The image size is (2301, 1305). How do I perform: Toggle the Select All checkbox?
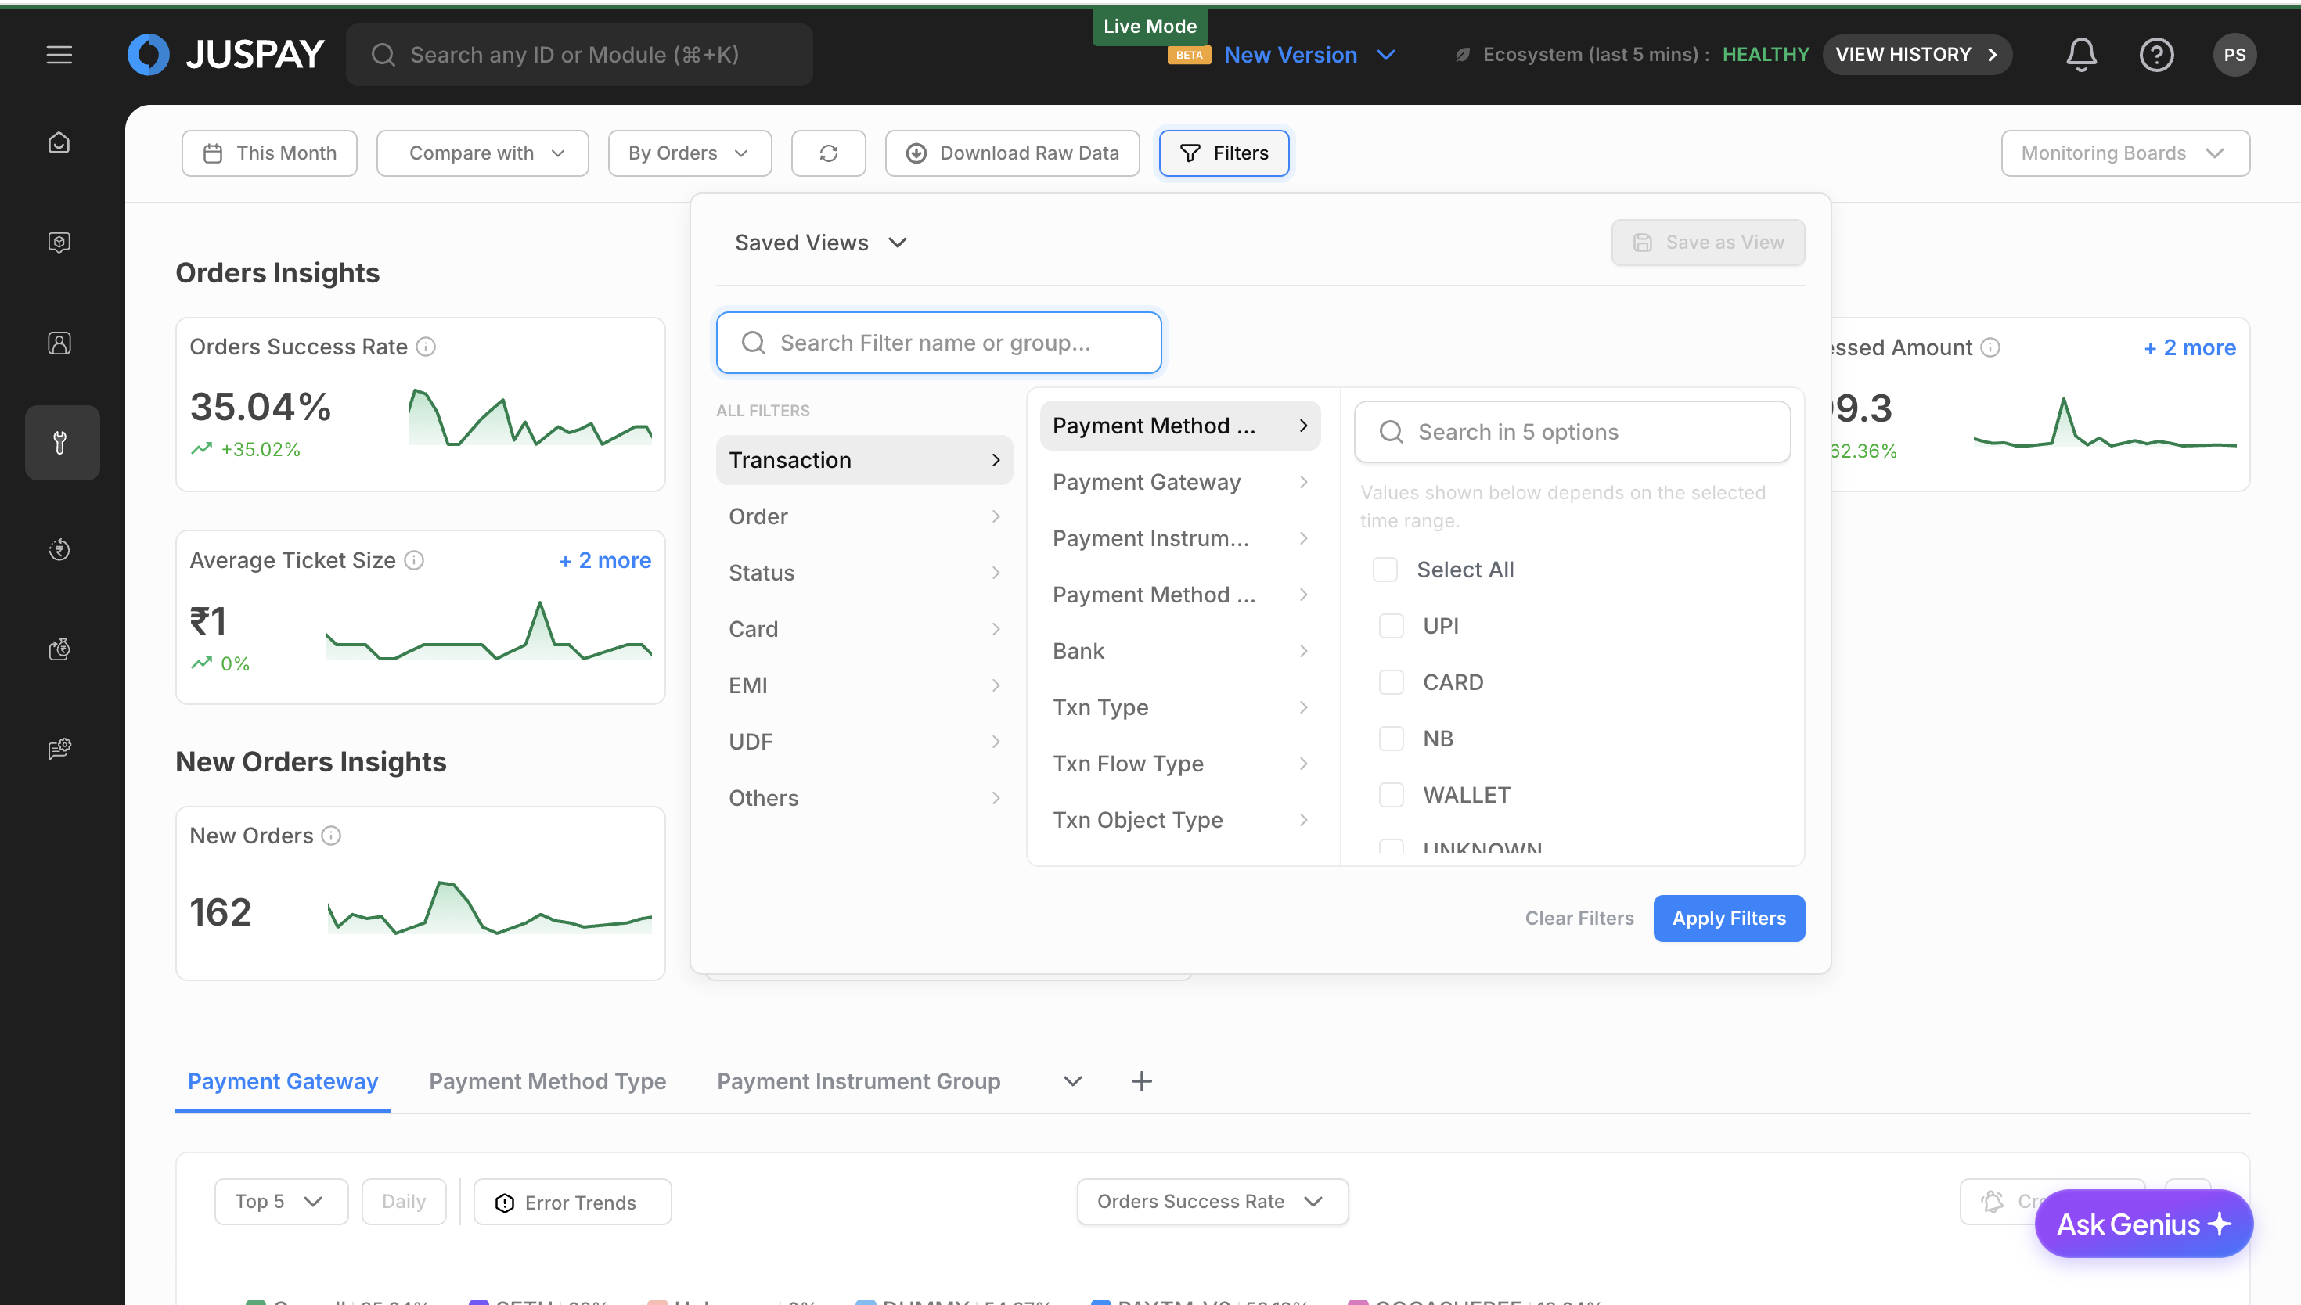[1385, 569]
